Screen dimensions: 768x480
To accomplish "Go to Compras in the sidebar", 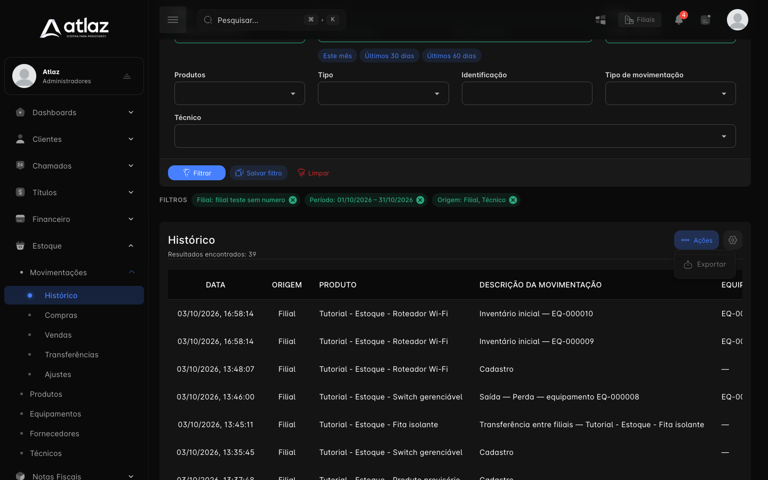I will (61, 315).
